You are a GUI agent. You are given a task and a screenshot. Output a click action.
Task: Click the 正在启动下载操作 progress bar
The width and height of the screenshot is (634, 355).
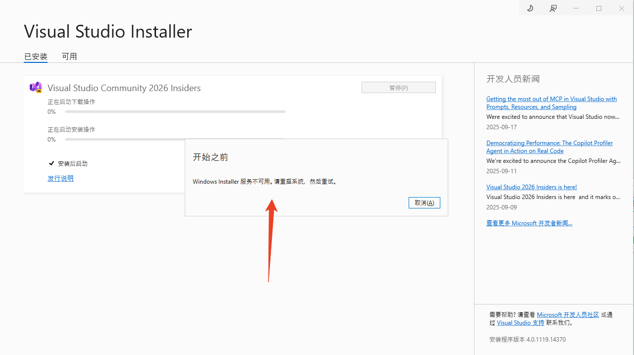tap(175, 112)
